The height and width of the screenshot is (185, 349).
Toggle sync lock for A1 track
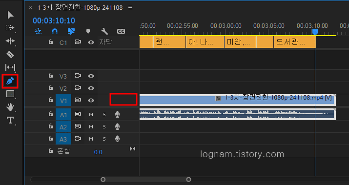(78, 114)
